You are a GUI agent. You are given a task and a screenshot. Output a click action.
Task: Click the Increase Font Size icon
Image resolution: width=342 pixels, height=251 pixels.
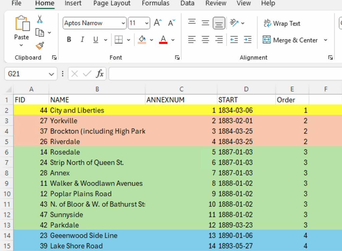click(x=158, y=23)
